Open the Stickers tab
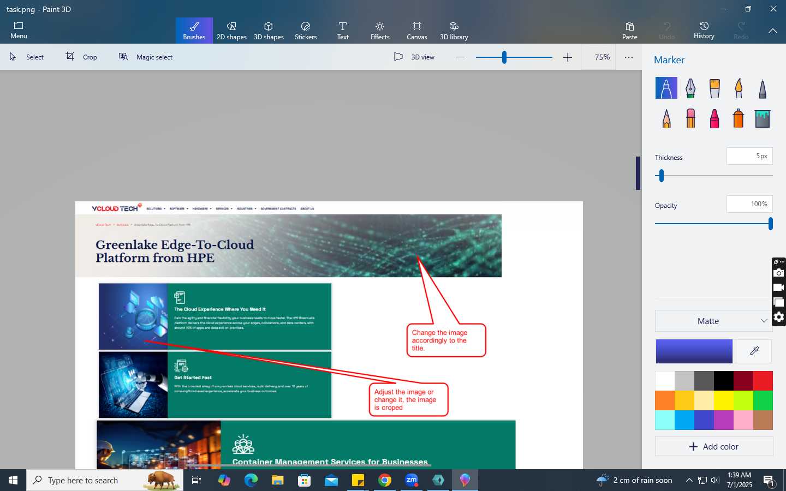Screen dimensions: 786x491 click(306, 31)
